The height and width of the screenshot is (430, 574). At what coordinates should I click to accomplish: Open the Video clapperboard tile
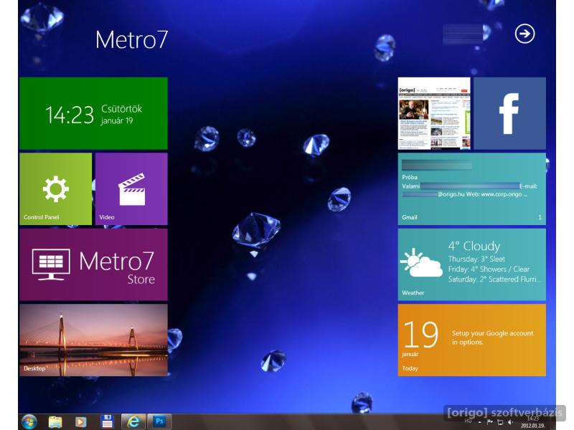pyautogui.click(x=131, y=188)
